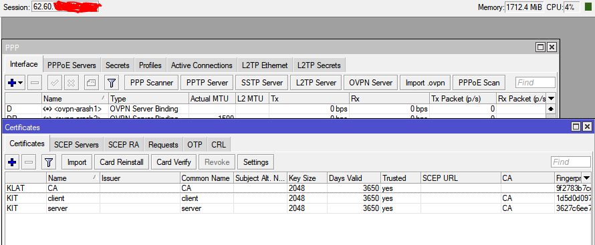Viewport: 595px width, 245px height.
Task: Click the Key Size column header
Action: [307, 178]
